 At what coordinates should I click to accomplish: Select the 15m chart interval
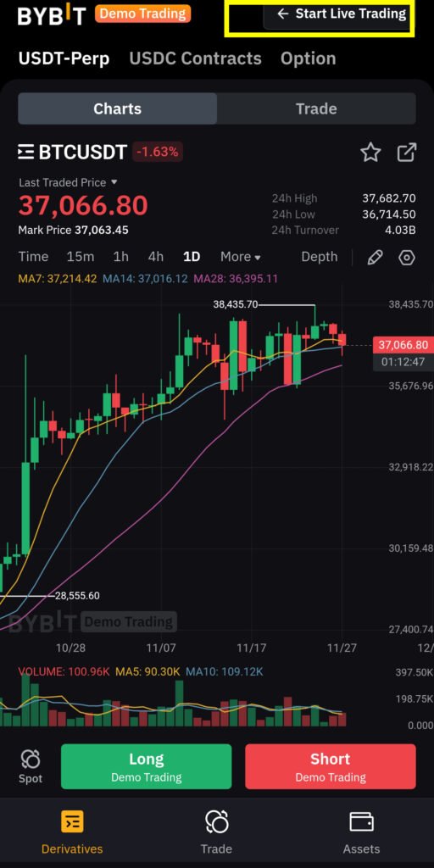coord(81,257)
